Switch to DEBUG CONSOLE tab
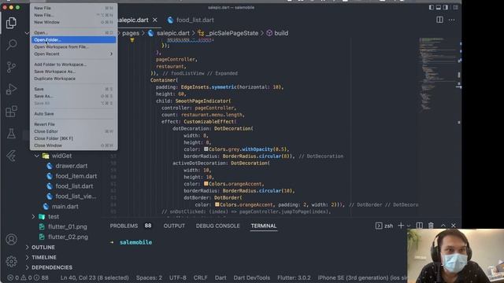The height and width of the screenshot is (283, 504). coord(217,226)
